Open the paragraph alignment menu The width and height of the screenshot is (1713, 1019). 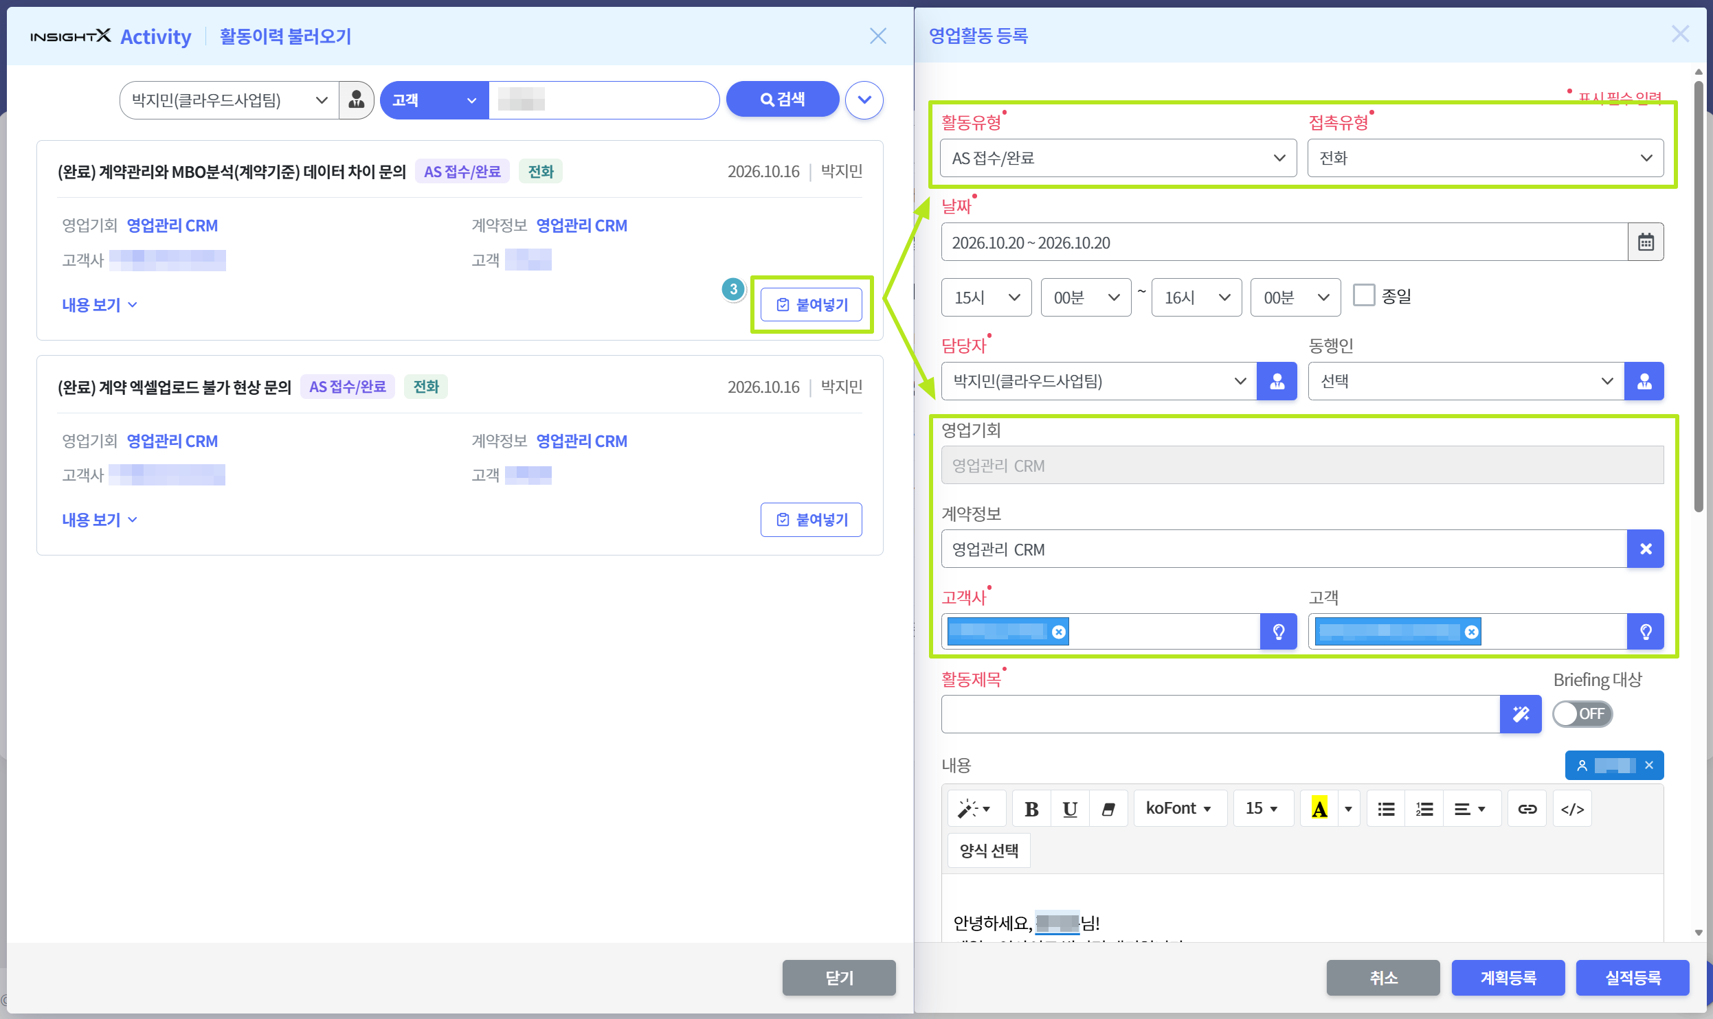click(1471, 809)
